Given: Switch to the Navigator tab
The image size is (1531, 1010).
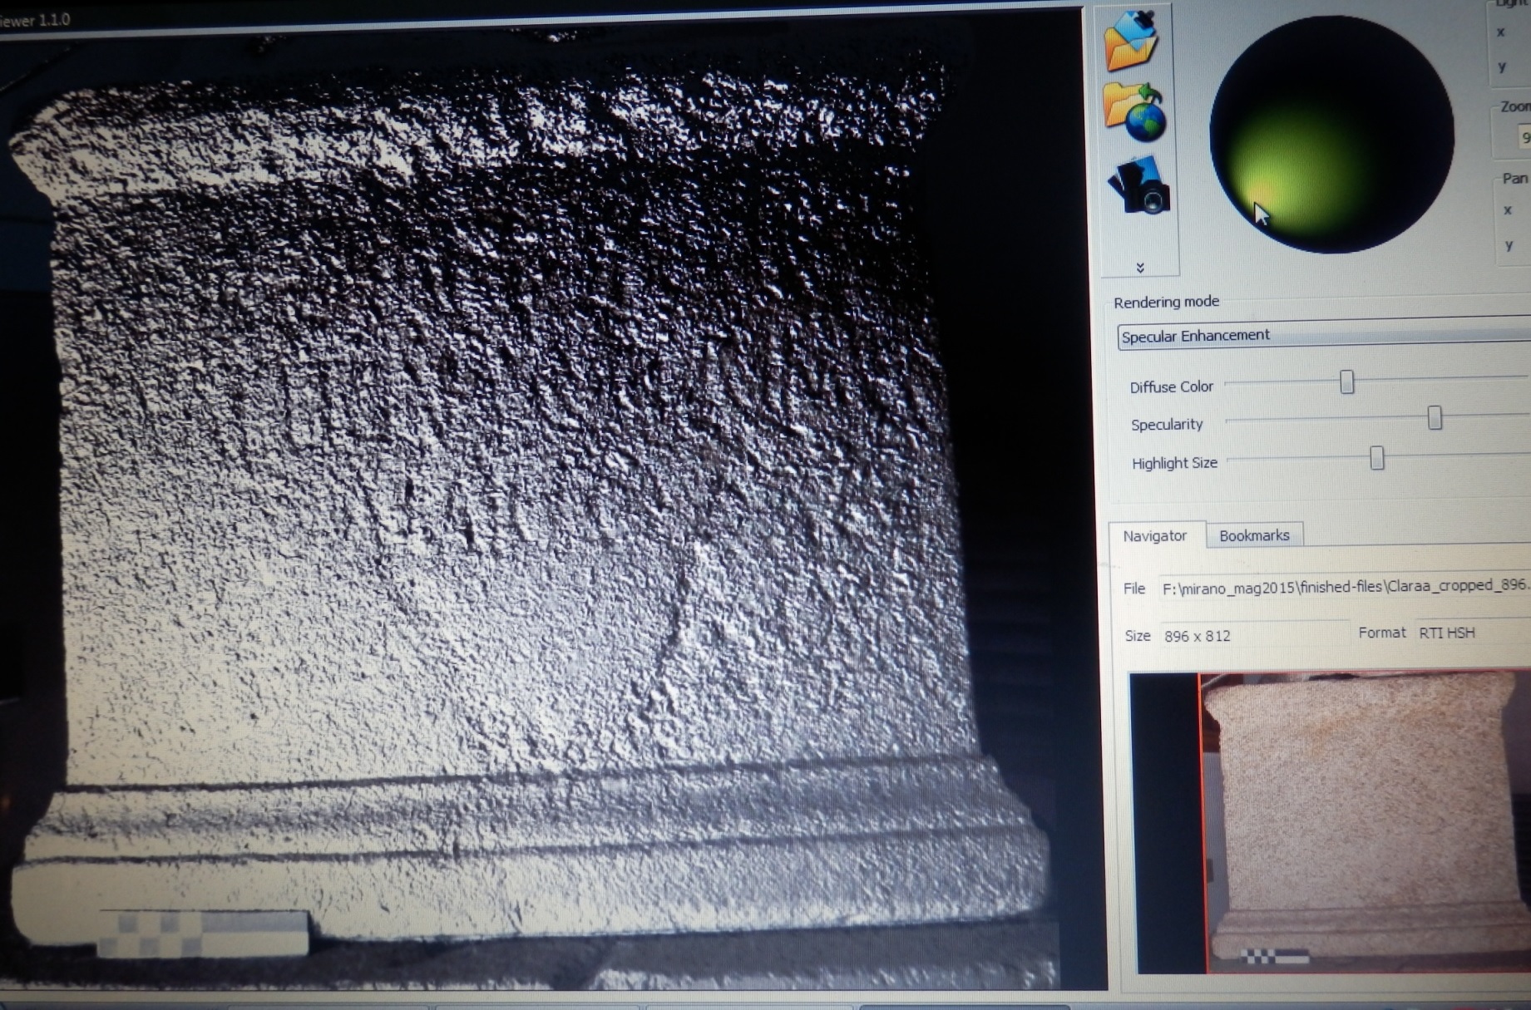Looking at the screenshot, I should [x=1155, y=536].
